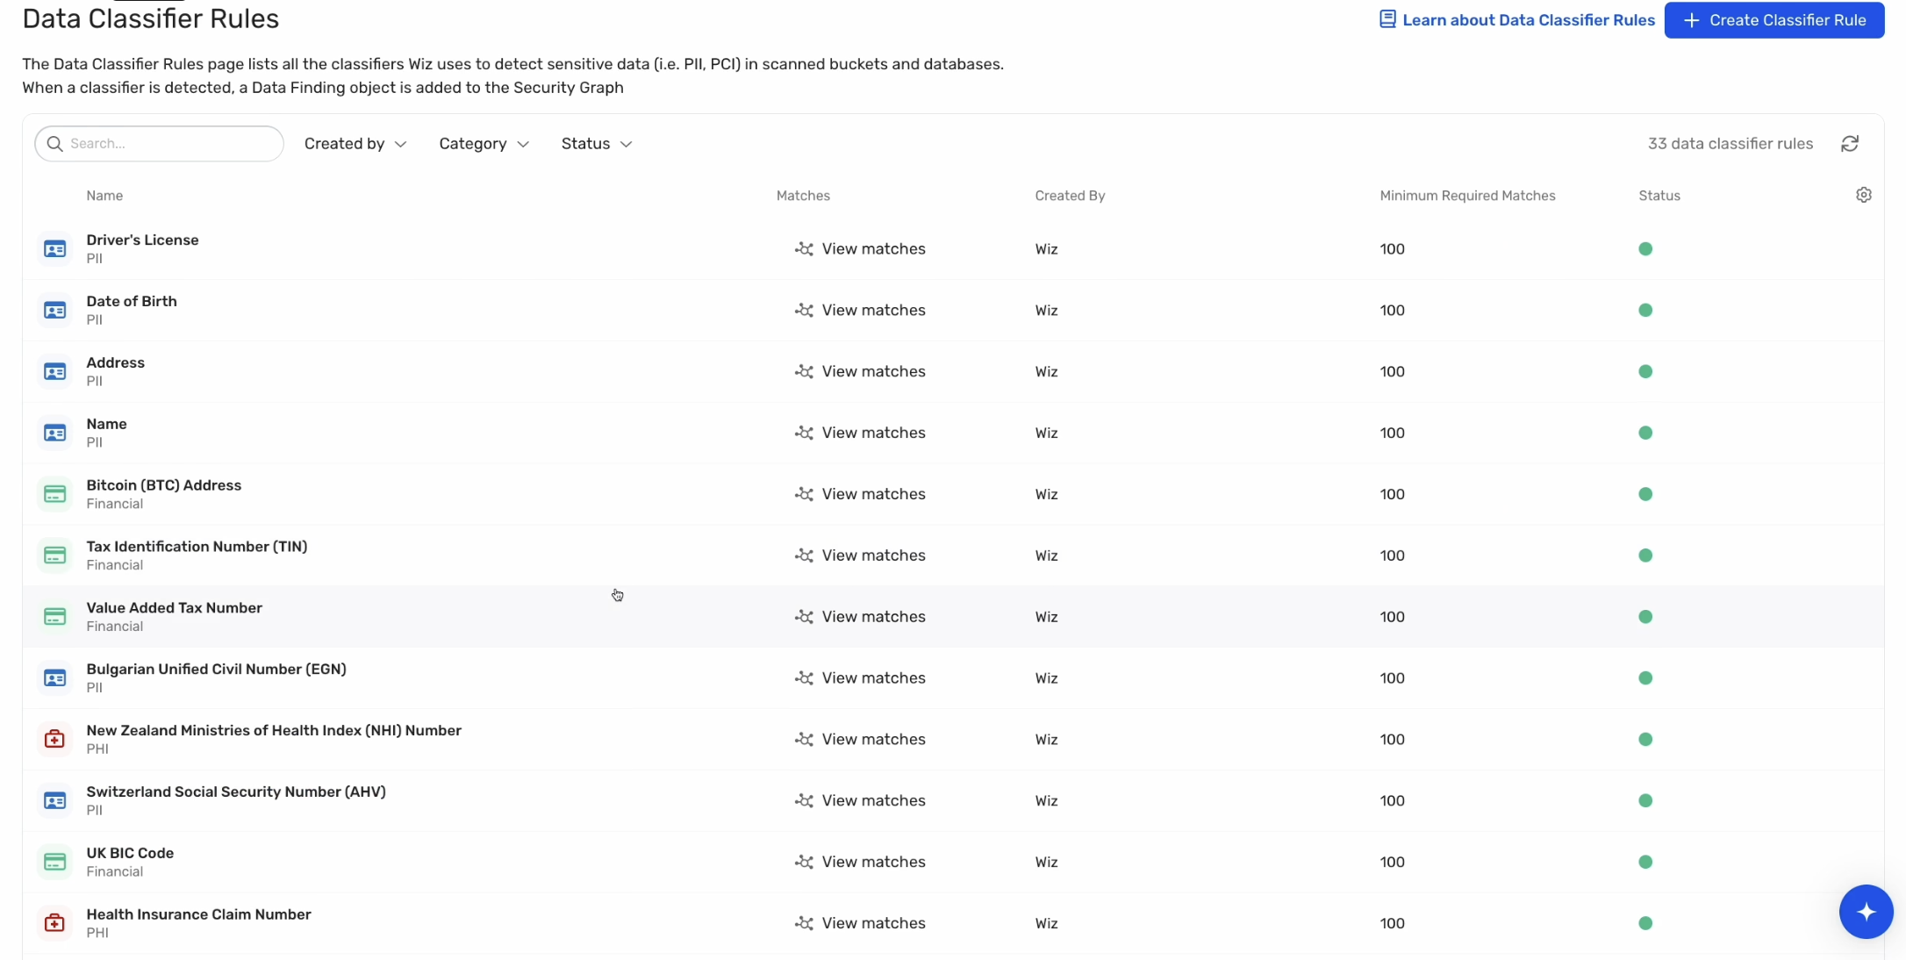Viewport: 1906px width, 960px height.
Task: Open the Tax Identification Number (TIN) rule
Action: click(197, 547)
